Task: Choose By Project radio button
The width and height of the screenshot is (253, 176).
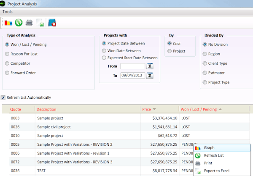Action: pos(170,51)
